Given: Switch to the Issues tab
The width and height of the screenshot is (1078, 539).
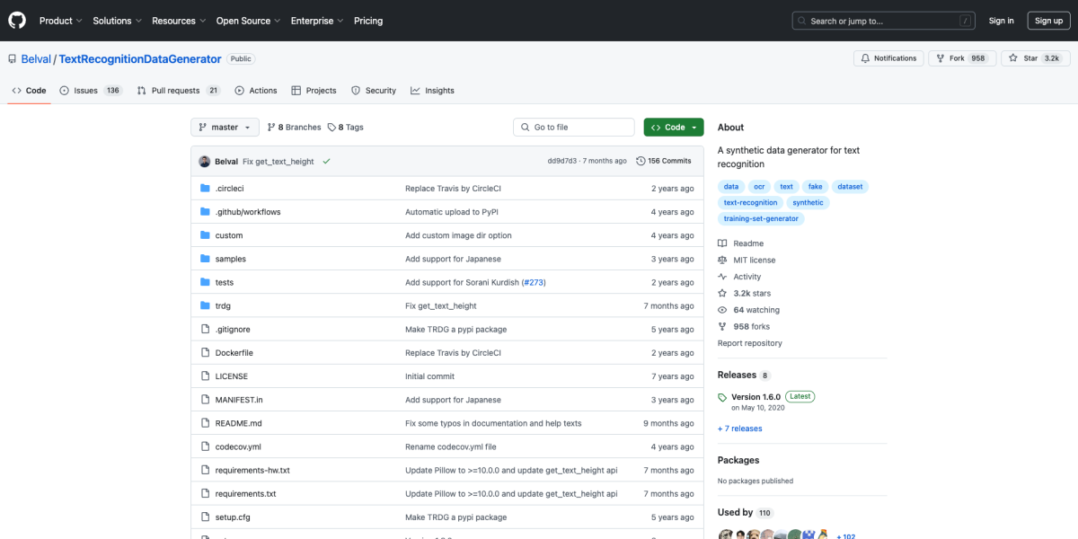Looking at the screenshot, I should coord(86,91).
